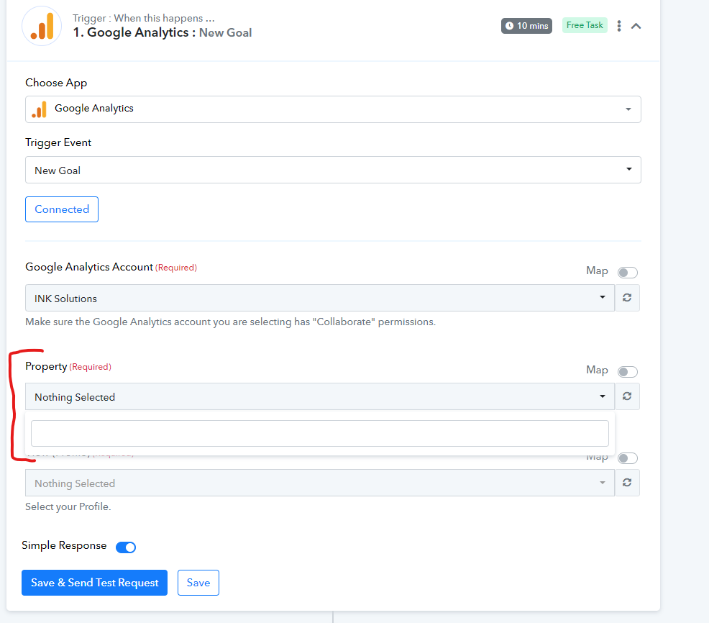
Task: Open the Property dropdown showing Nothing Selected
Action: pyautogui.click(x=320, y=396)
